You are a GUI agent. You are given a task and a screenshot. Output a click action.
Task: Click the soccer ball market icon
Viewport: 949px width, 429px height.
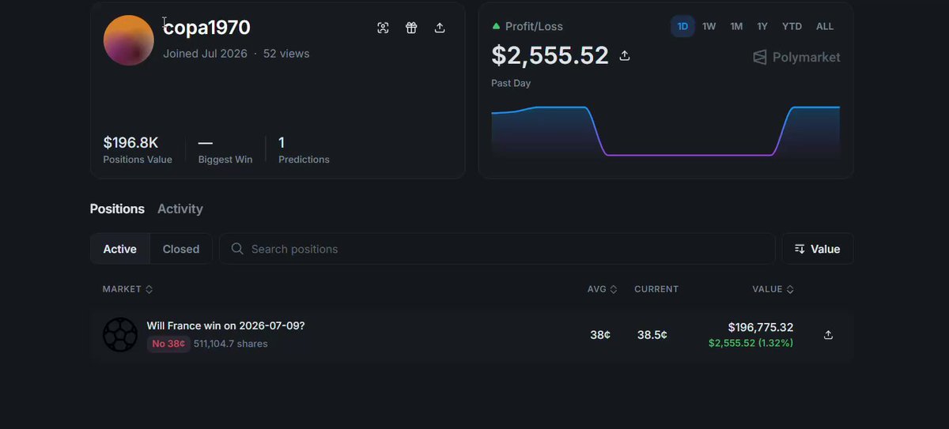coord(120,335)
